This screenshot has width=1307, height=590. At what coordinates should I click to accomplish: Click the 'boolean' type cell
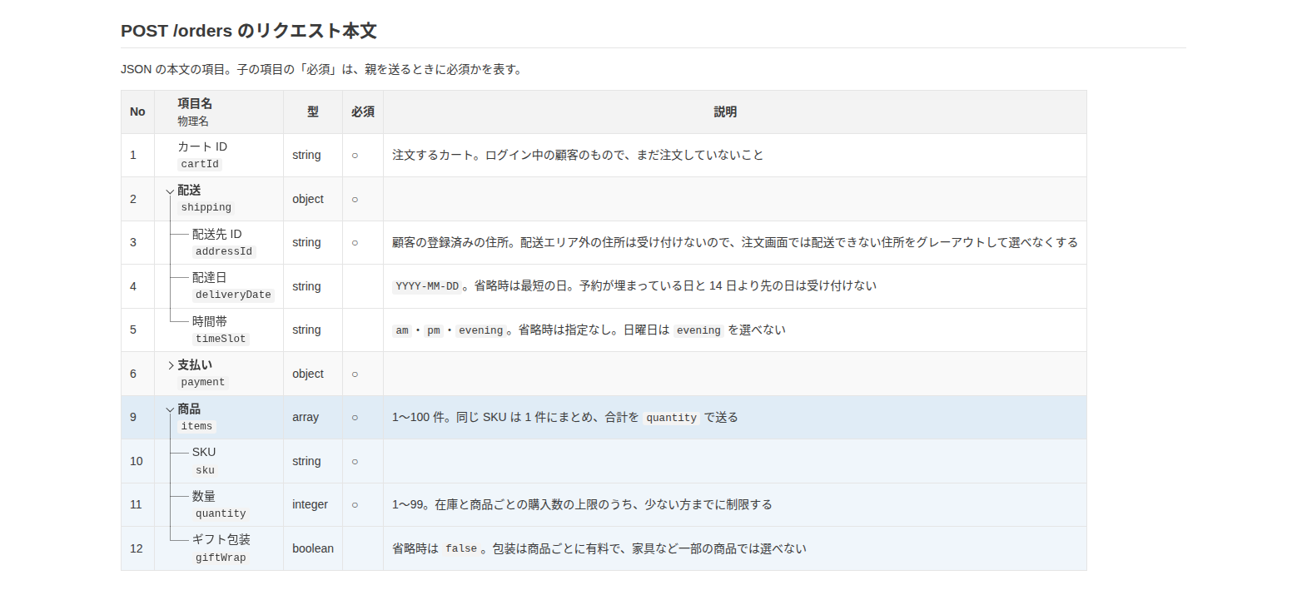click(x=313, y=548)
